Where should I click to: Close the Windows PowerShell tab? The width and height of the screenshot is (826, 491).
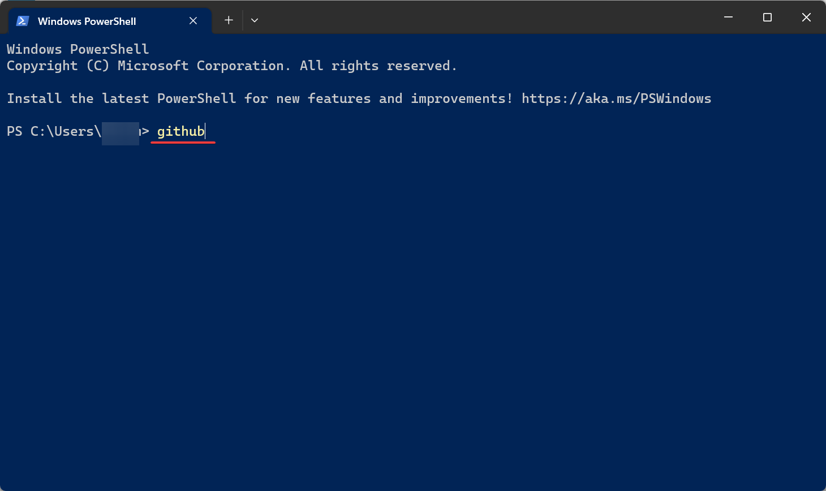click(193, 21)
